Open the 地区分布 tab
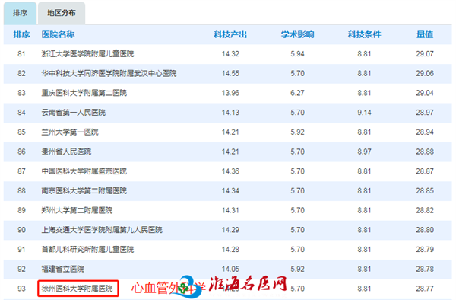The width and height of the screenshot is (456, 300). pyautogui.click(x=62, y=13)
